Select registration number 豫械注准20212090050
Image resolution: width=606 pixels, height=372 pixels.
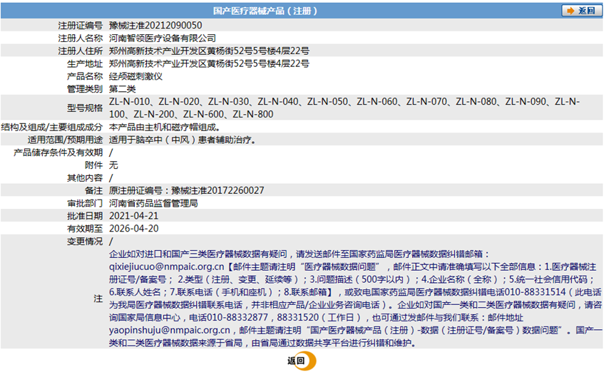click(x=155, y=26)
